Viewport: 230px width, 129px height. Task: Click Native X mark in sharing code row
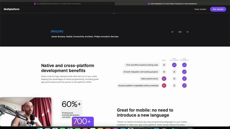(x=164, y=65)
